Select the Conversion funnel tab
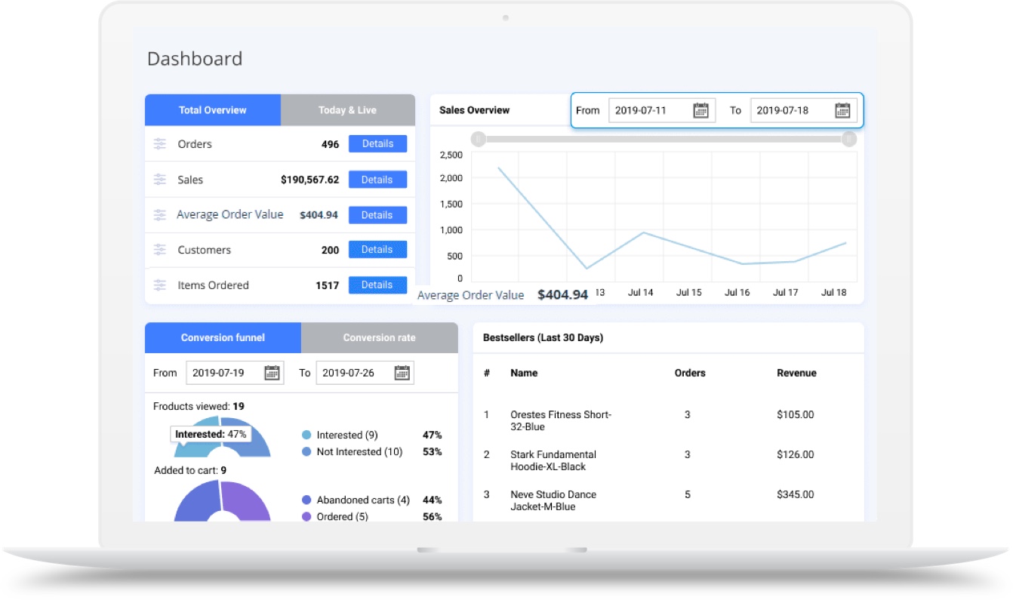 [223, 338]
